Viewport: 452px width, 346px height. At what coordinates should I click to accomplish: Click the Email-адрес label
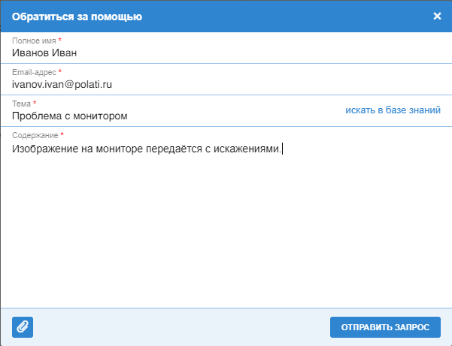(x=34, y=71)
